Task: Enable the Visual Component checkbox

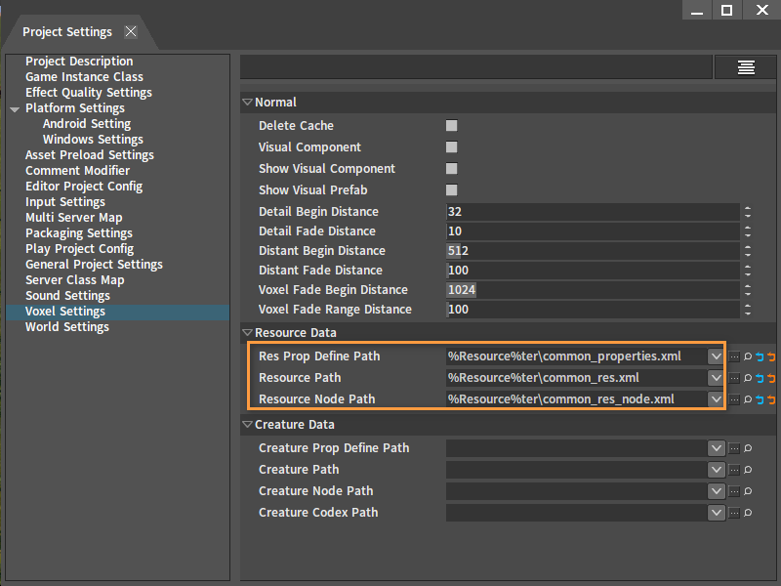Action: point(452,147)
